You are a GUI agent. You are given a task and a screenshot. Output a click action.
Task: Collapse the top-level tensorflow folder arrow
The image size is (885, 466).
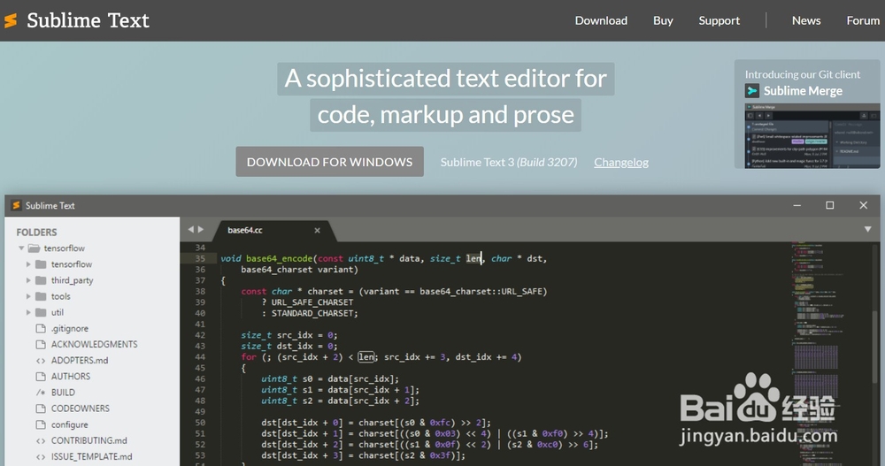(21, 248)
